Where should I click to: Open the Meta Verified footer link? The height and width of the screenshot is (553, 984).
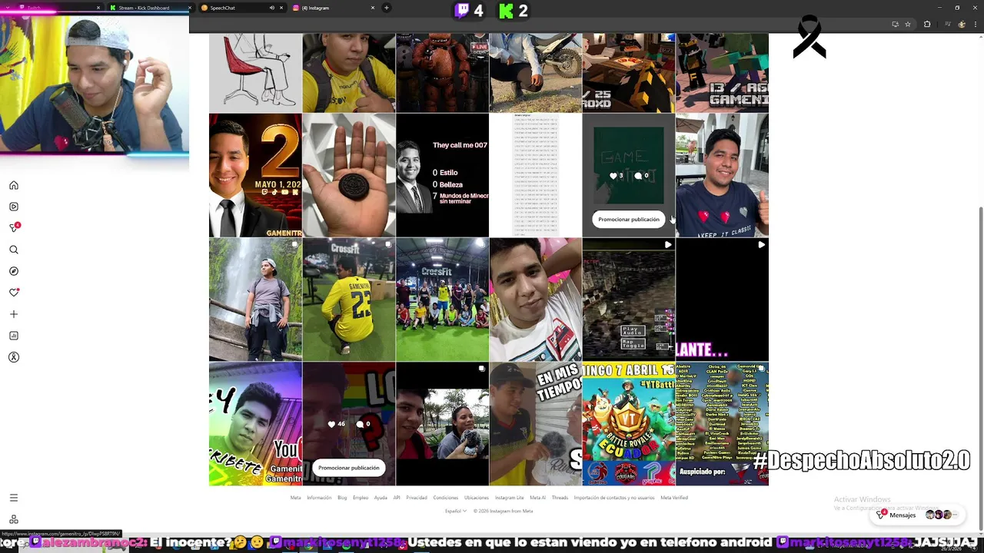click(674, 498)
